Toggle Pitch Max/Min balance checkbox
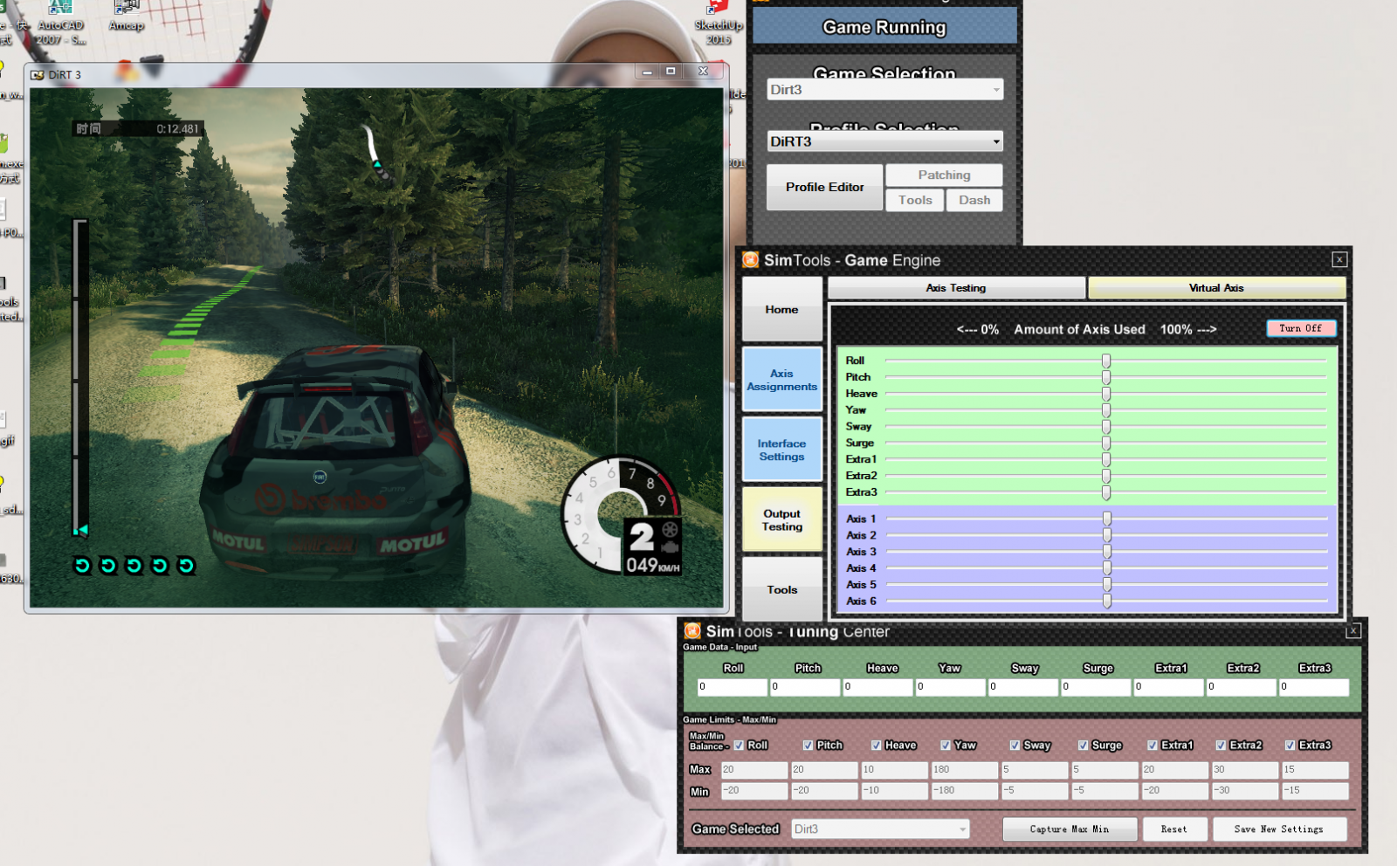The height and width of the screenshot is (866, 1397). [x=808, y=746]
